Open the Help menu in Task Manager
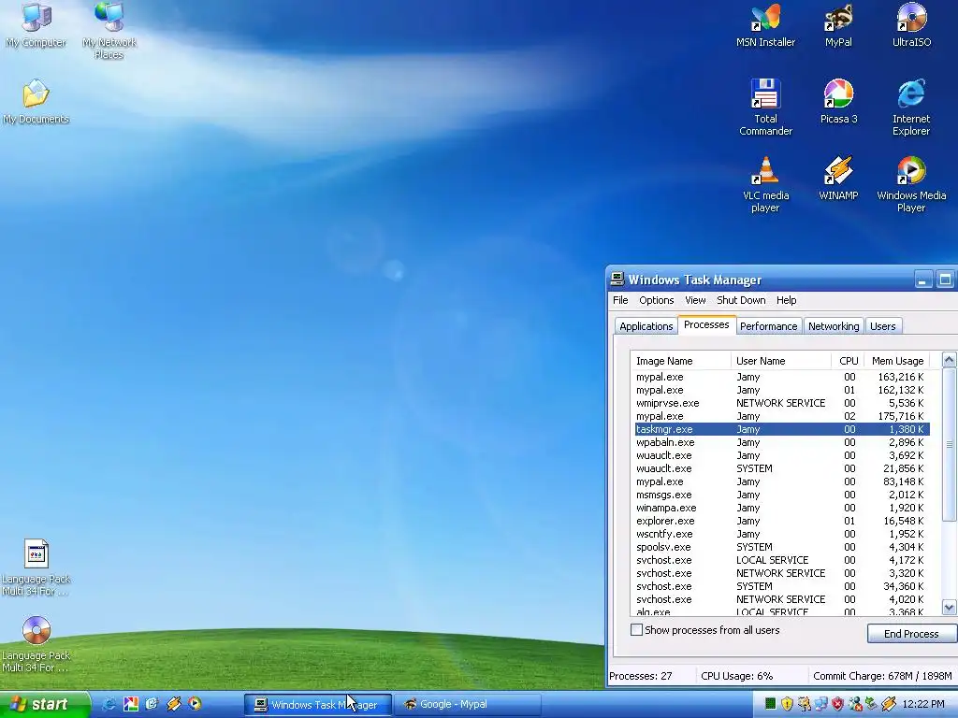Viewport: 958px width, 718px height. coord(786,300)
